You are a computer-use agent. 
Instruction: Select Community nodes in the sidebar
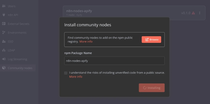(18, 68)
